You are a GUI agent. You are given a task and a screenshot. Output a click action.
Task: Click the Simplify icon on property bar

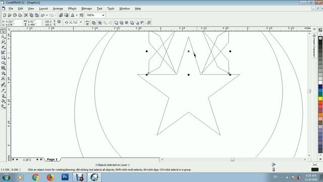point(132,22)
